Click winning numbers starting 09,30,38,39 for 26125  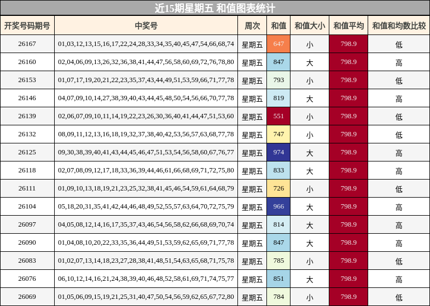click(146, 152)
